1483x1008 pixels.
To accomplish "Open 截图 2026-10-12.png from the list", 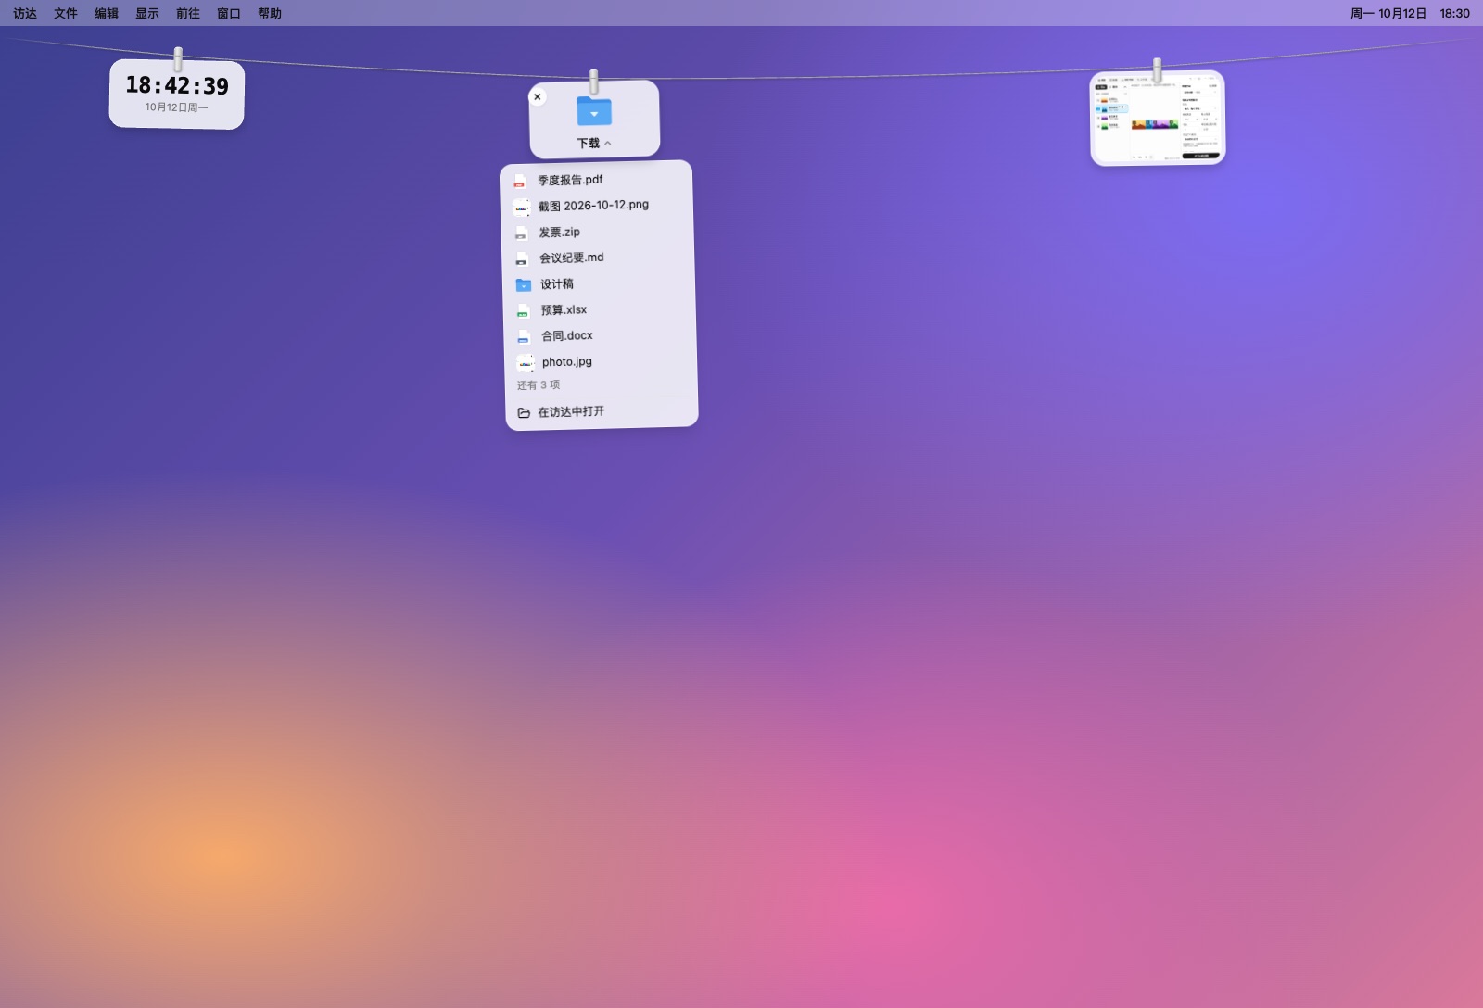I will [x=598, y=206].
